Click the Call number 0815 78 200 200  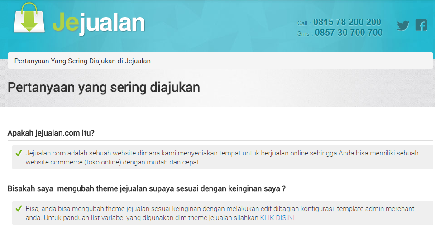click(347, 22)
